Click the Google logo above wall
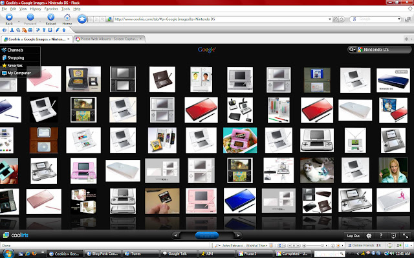The image size is (414, 258). pyautogui.click(x=207, y=50)
